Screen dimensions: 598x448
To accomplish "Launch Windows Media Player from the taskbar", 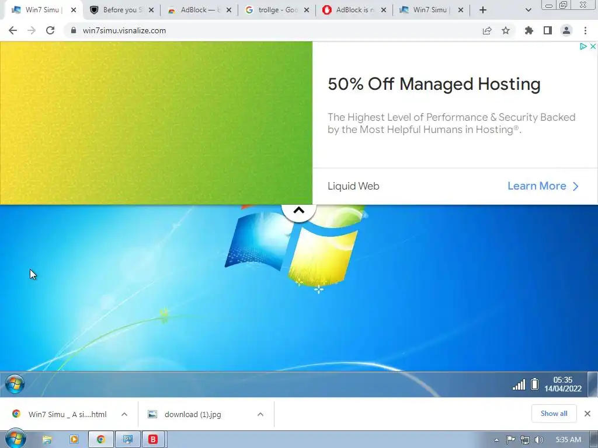I will [x=74, y=440].
